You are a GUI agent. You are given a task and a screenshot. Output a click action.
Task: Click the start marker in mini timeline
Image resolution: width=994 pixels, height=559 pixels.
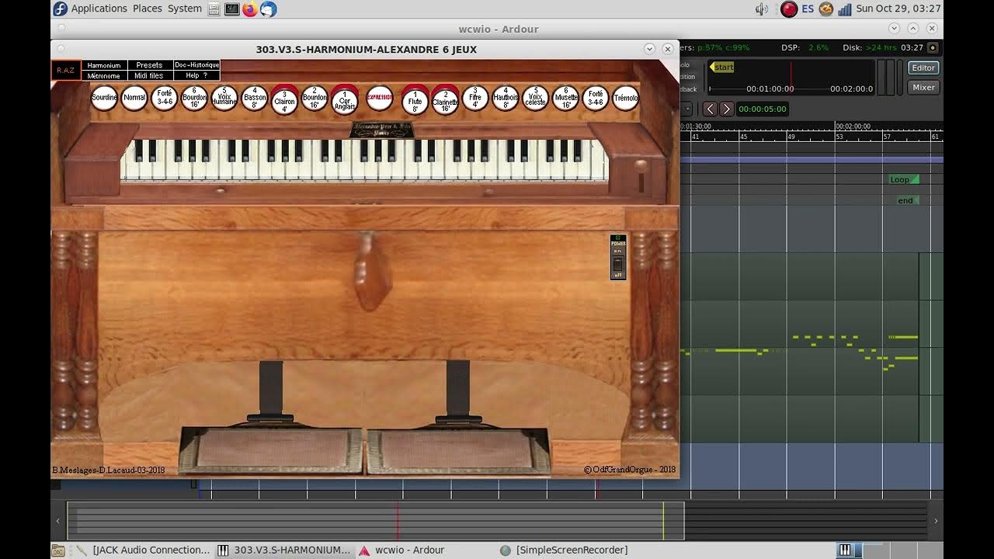point(722,68)
